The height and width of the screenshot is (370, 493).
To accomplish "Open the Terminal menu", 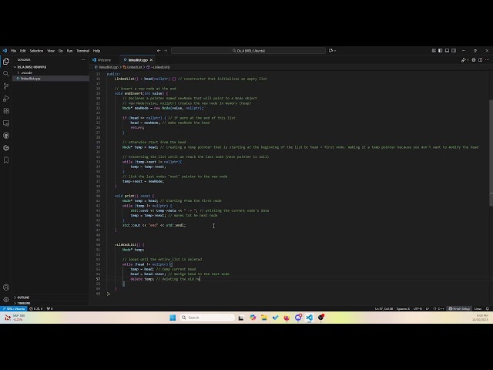I will point(83,51).
